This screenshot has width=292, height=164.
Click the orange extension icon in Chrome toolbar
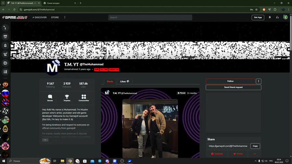tap(264, 9)
